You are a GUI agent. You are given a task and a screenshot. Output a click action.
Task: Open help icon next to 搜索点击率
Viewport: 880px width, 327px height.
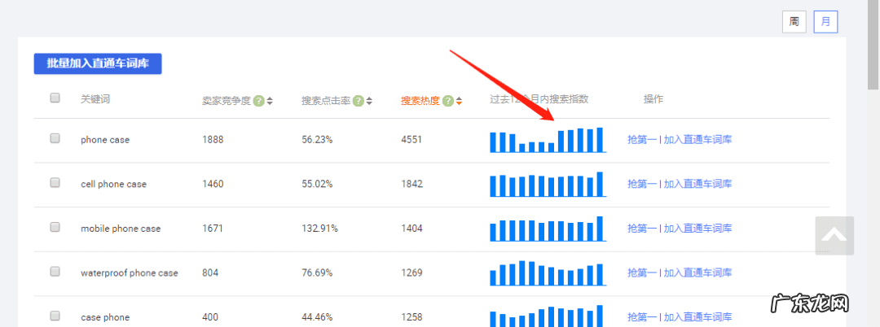point(358,102)
